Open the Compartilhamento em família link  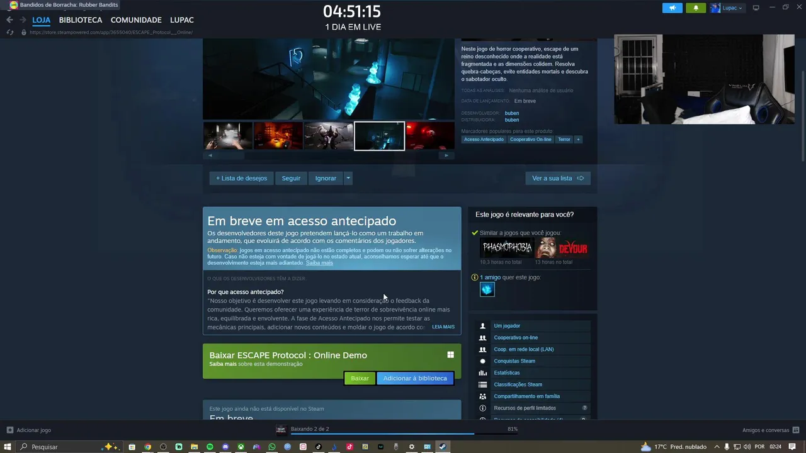coord(526,396)
